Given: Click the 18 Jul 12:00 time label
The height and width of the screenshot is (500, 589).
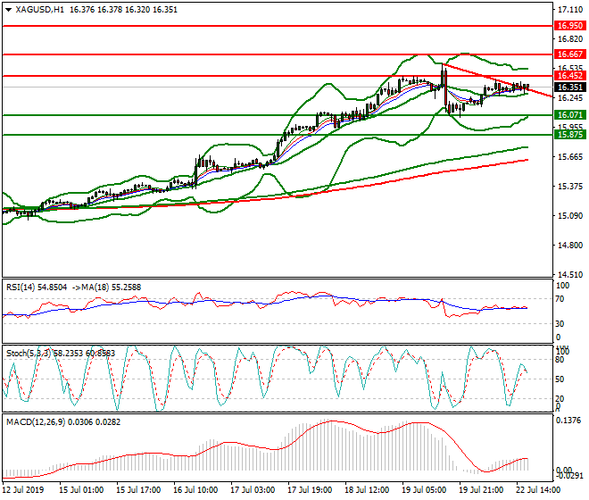Looking at the screenshot, I should click(x=367, y=490).
